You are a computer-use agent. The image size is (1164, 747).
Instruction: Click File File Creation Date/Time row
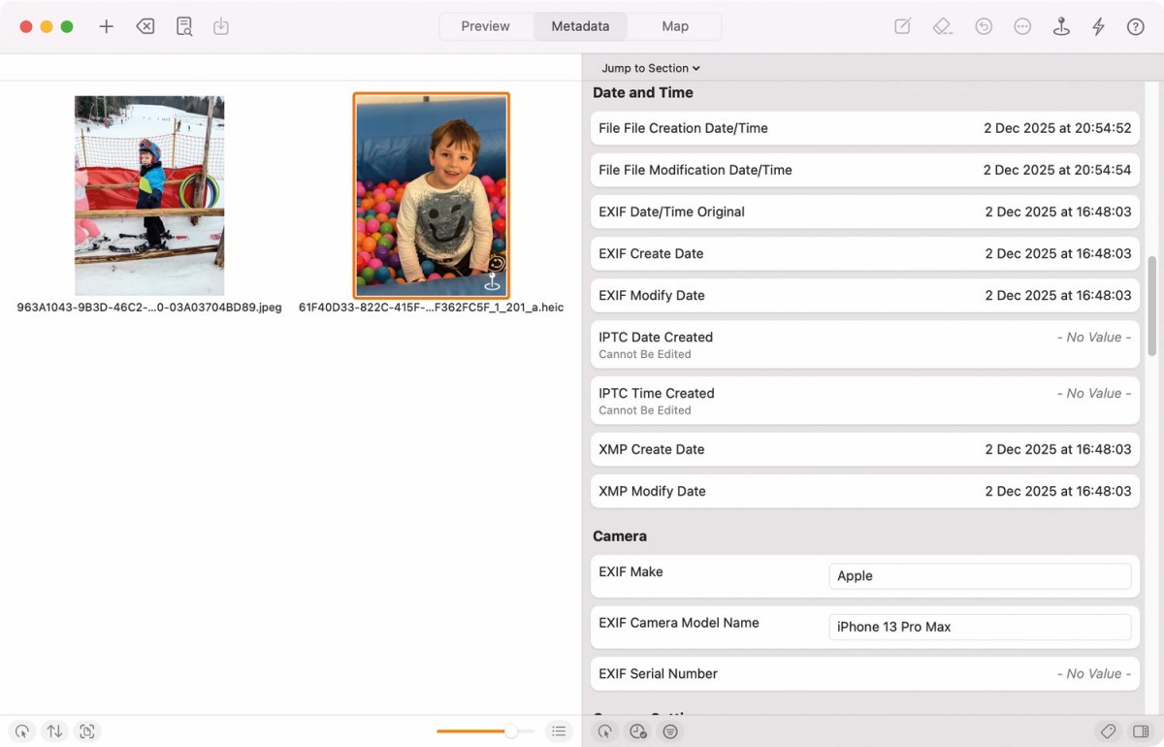865,128
